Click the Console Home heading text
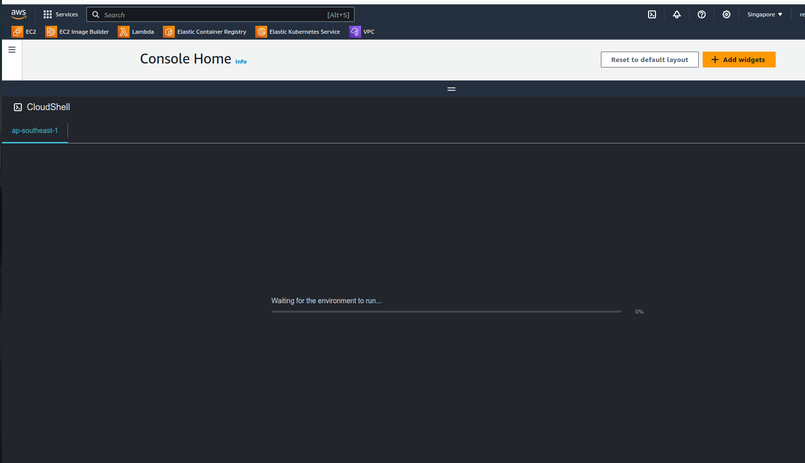 point(186,59)
